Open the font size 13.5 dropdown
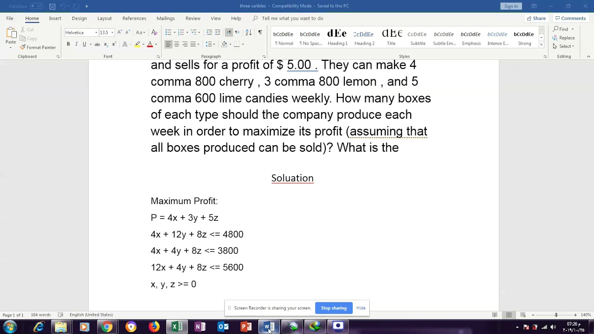The image size is (594, 334). tap(112, 32)
